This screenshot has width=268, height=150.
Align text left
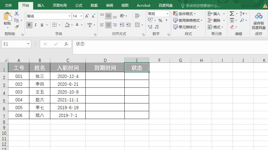point(102,25)
